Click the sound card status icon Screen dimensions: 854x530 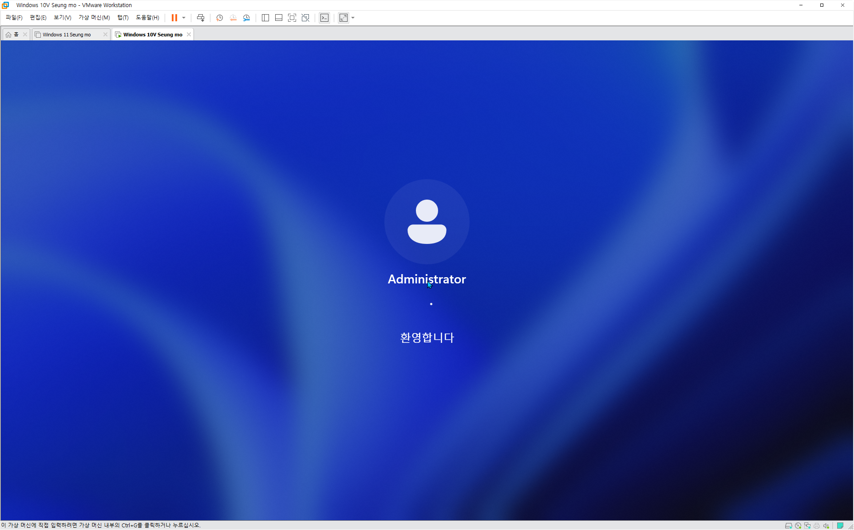pyautogui.click(x=826, y=526)
